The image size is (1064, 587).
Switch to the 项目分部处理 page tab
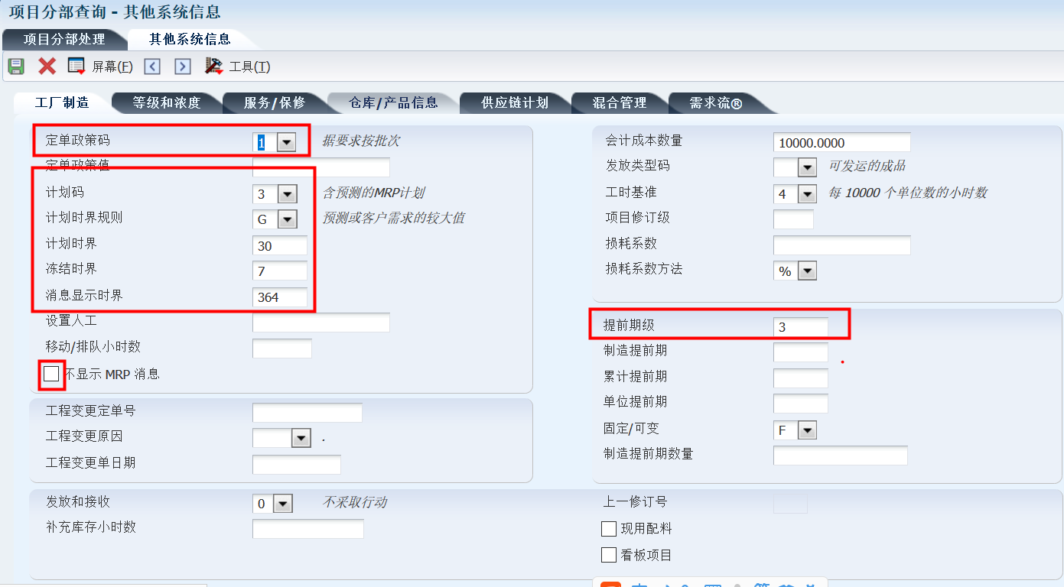[64, 39]
